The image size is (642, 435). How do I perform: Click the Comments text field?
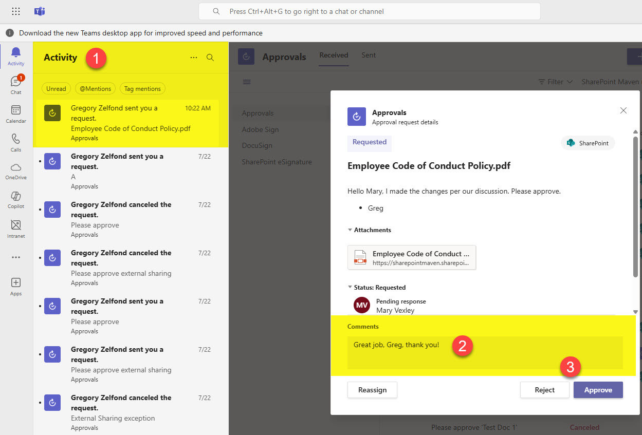point(485,352)
